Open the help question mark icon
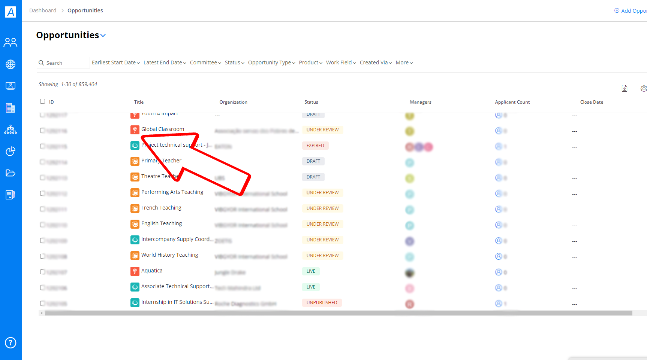Viewport: 647px width, 360px height. click(10, 343)
